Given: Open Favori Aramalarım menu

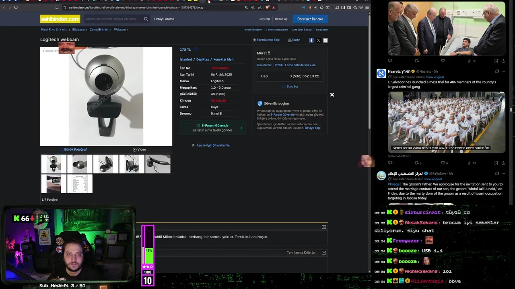Looking at the screenshot, I should coord(277,30).
